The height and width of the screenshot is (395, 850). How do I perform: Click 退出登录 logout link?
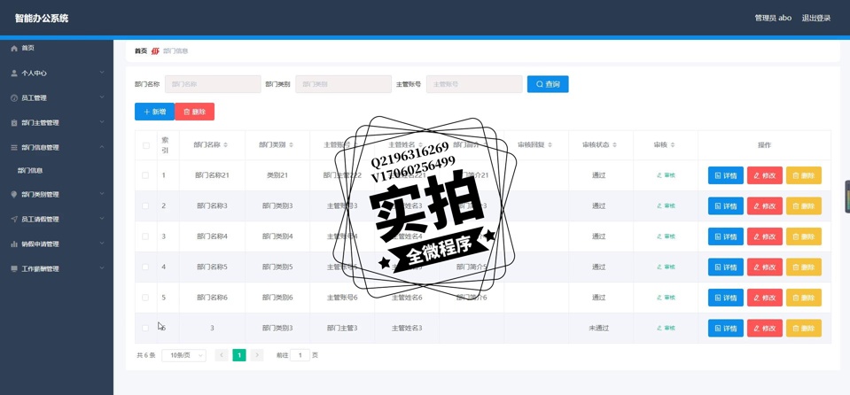click(815, 18)
